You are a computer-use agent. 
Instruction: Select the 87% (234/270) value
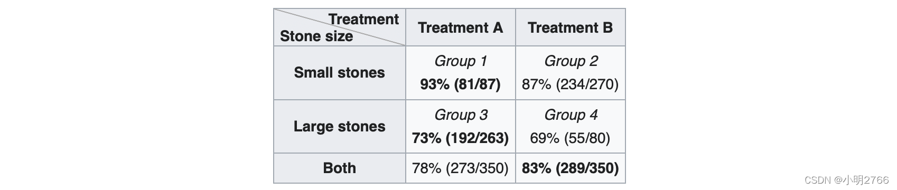pos(570,84)
